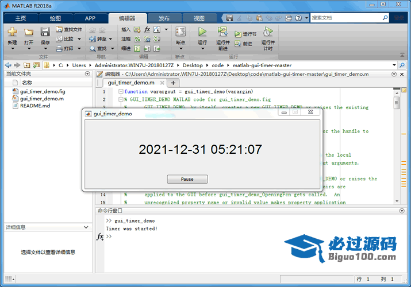
Task: Click the Pause button in gui_timer_demo
Action: tap(187, 179)
